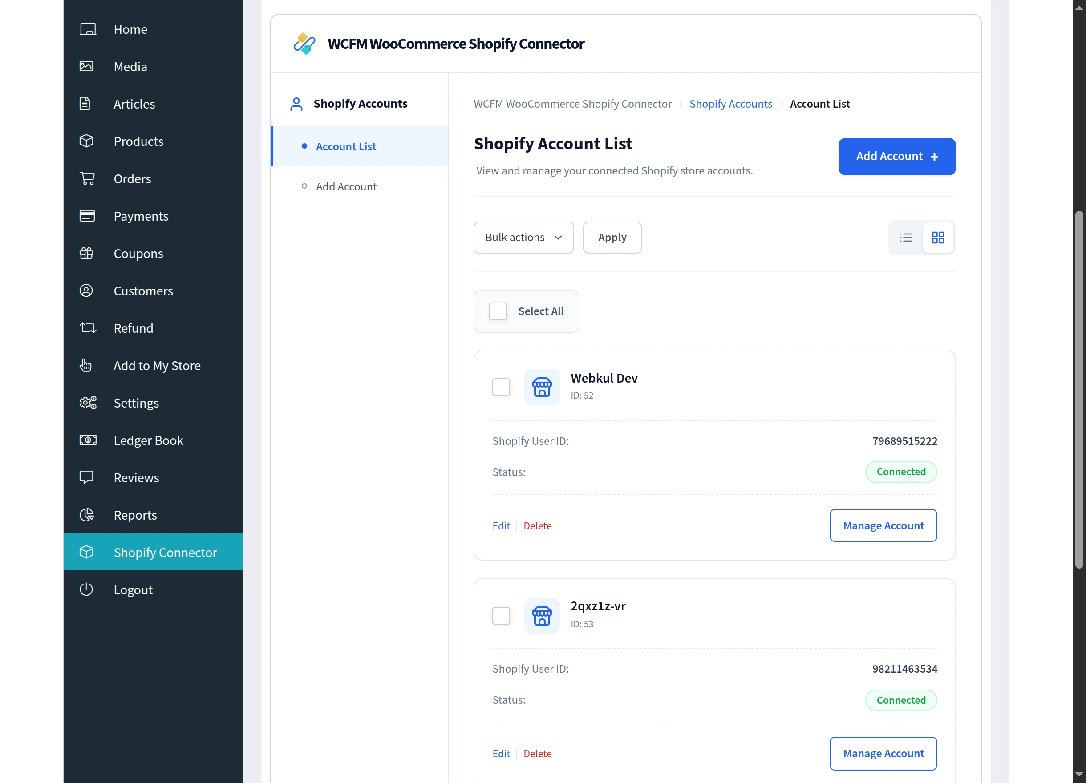Click Shopify User ID value 79689515222
The height and width of the screenshot is (783, 1086).
point(905,441)
